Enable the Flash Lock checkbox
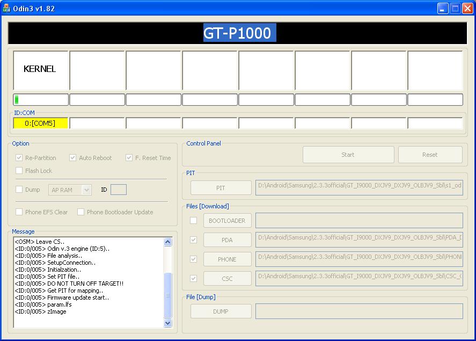Viewport: 476px width, 341px height. pyautogui.click(x=19, y=170)
